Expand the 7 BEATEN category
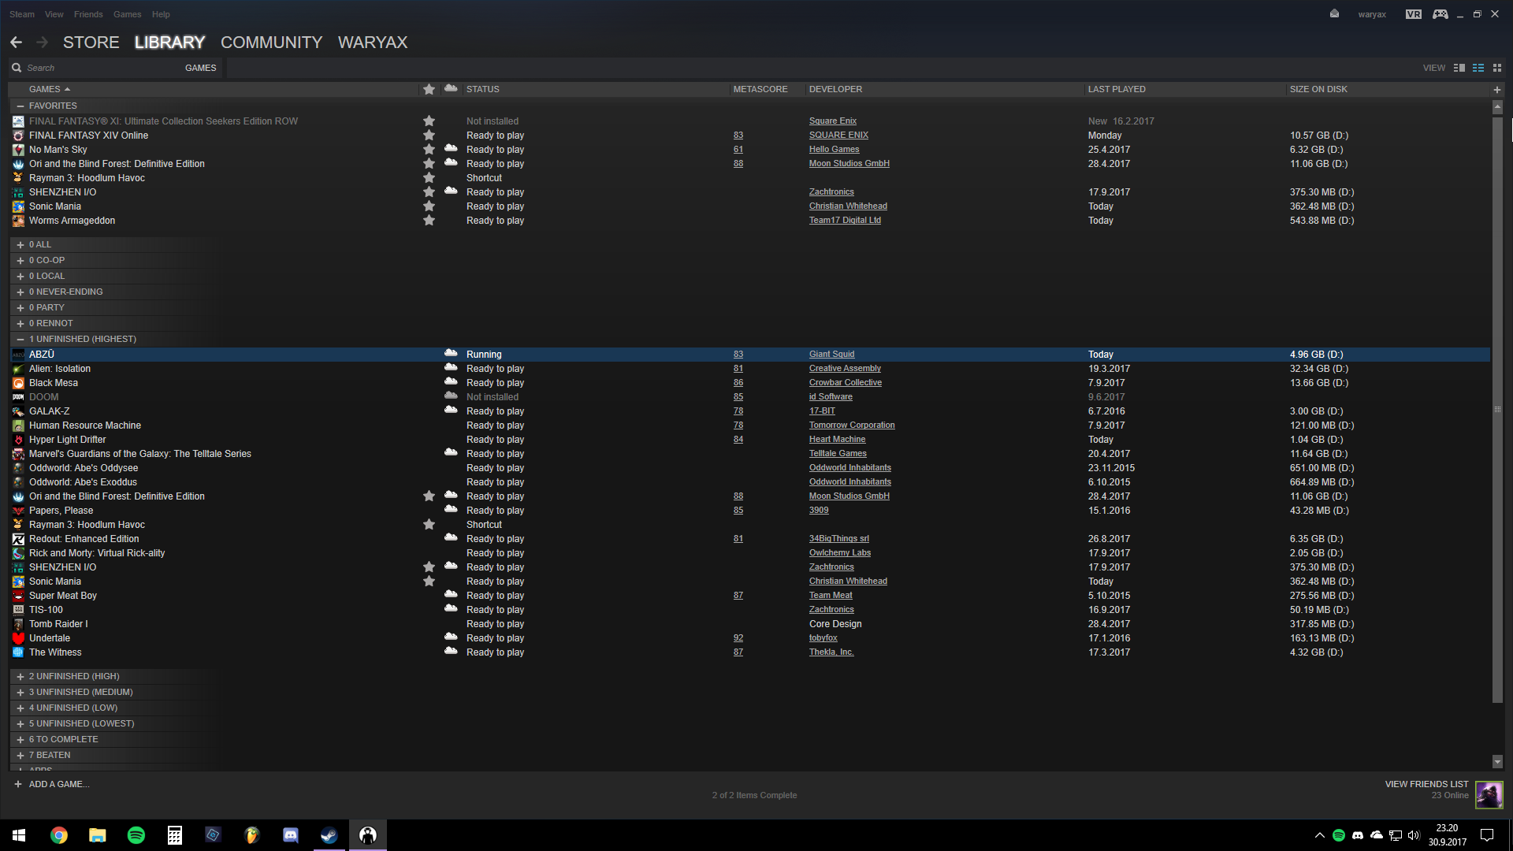 click(20, 755)
